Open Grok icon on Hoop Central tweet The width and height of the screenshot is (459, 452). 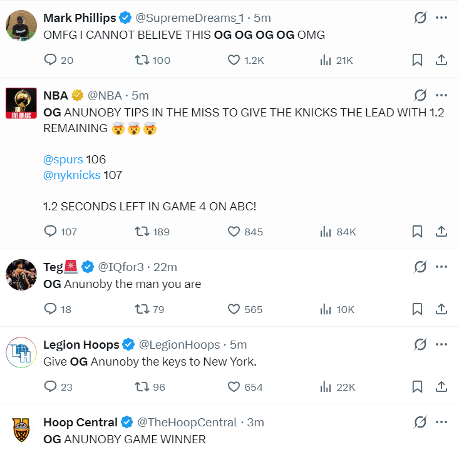click(420, 422)
